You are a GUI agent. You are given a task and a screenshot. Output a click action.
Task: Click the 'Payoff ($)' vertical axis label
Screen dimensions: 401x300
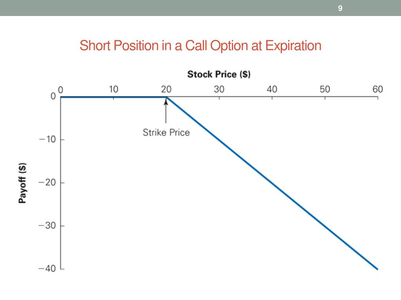coord(22,183)
